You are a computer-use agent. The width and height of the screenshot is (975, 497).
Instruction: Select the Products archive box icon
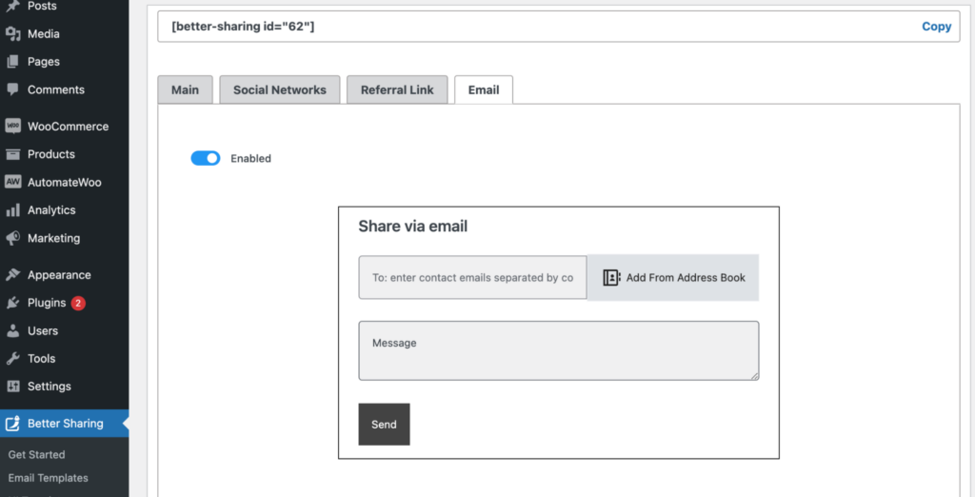pos(13,154)
